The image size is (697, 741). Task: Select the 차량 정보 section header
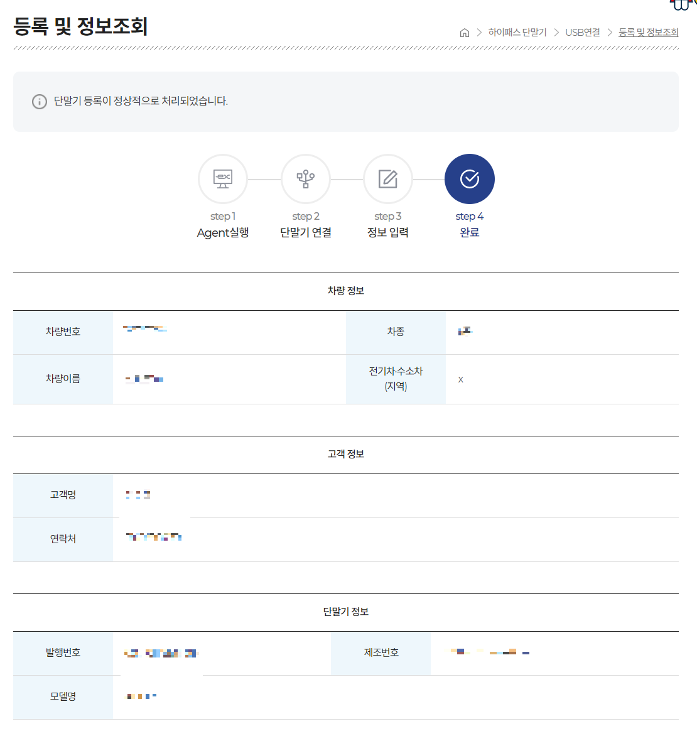345,291
